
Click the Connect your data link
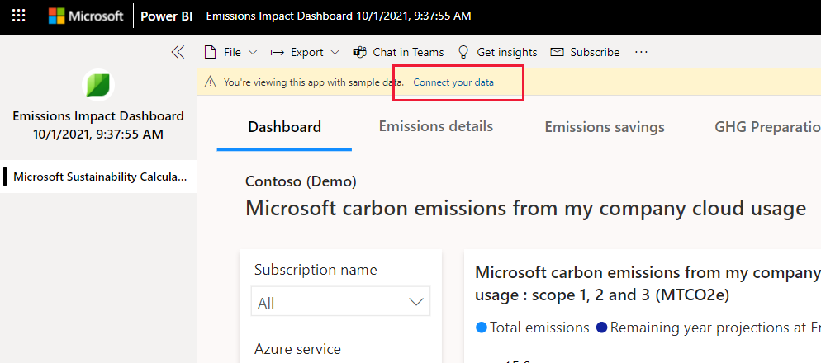coord(453,82)
